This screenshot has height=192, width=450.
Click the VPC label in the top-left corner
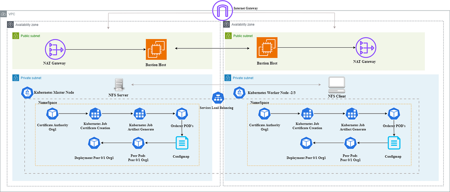[11, 14]
